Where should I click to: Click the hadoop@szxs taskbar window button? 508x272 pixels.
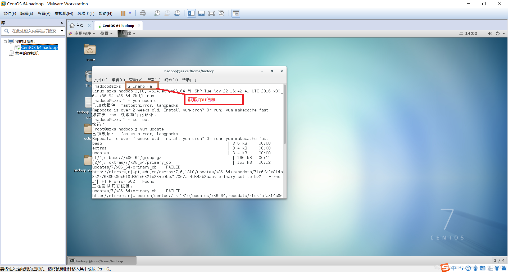coord(102,261)
